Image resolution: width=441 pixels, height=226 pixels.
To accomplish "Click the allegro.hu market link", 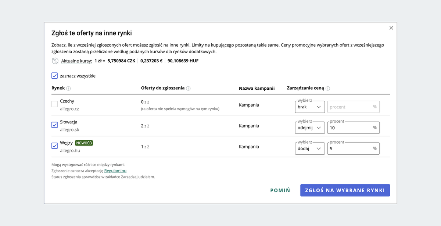I will coord(69,150).
